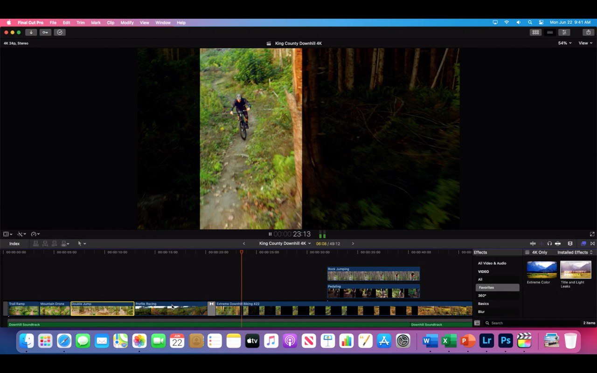Open Photoshop from the Dock

click(x=506, y=341)
